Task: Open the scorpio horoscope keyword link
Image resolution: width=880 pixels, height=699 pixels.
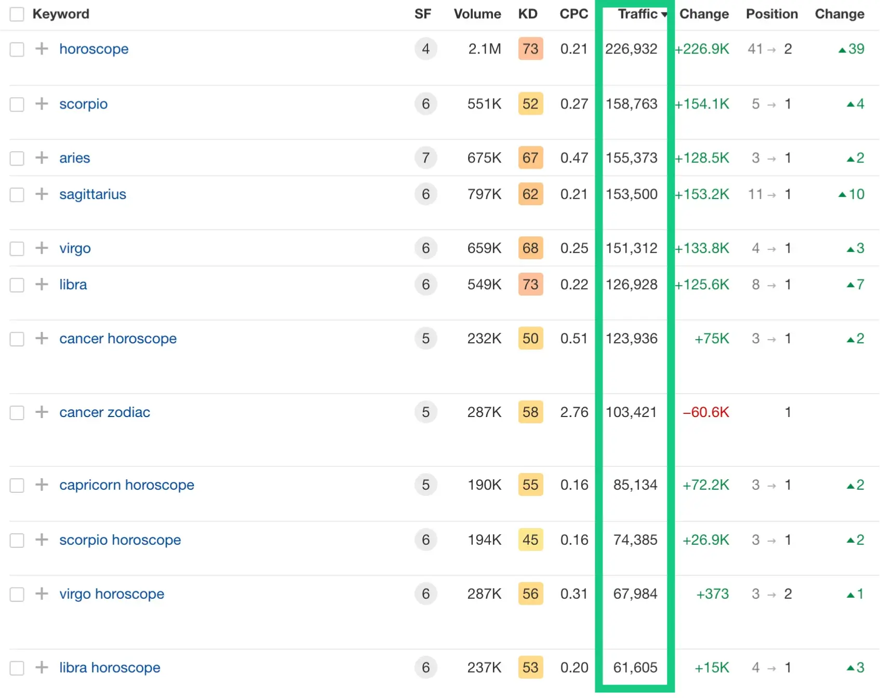Action: 120,540
